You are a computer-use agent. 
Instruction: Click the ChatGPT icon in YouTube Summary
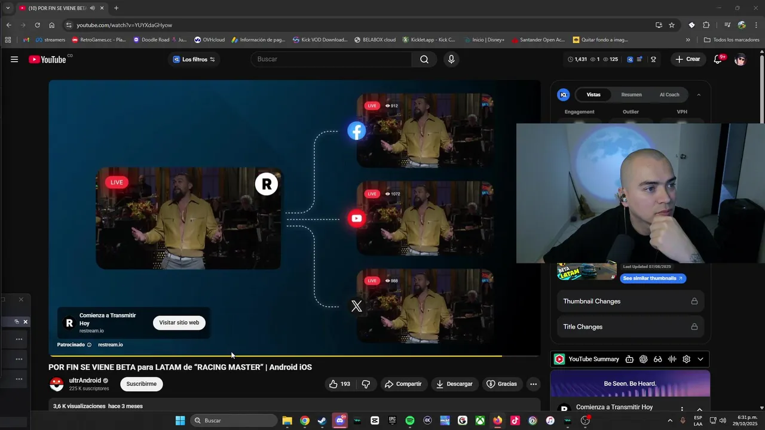[x=644, y=359]
